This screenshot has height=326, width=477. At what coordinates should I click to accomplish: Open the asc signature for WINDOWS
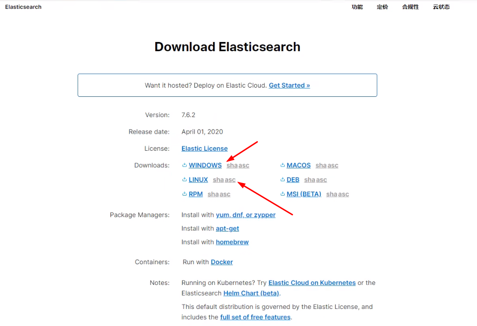(x=244, y=166)
